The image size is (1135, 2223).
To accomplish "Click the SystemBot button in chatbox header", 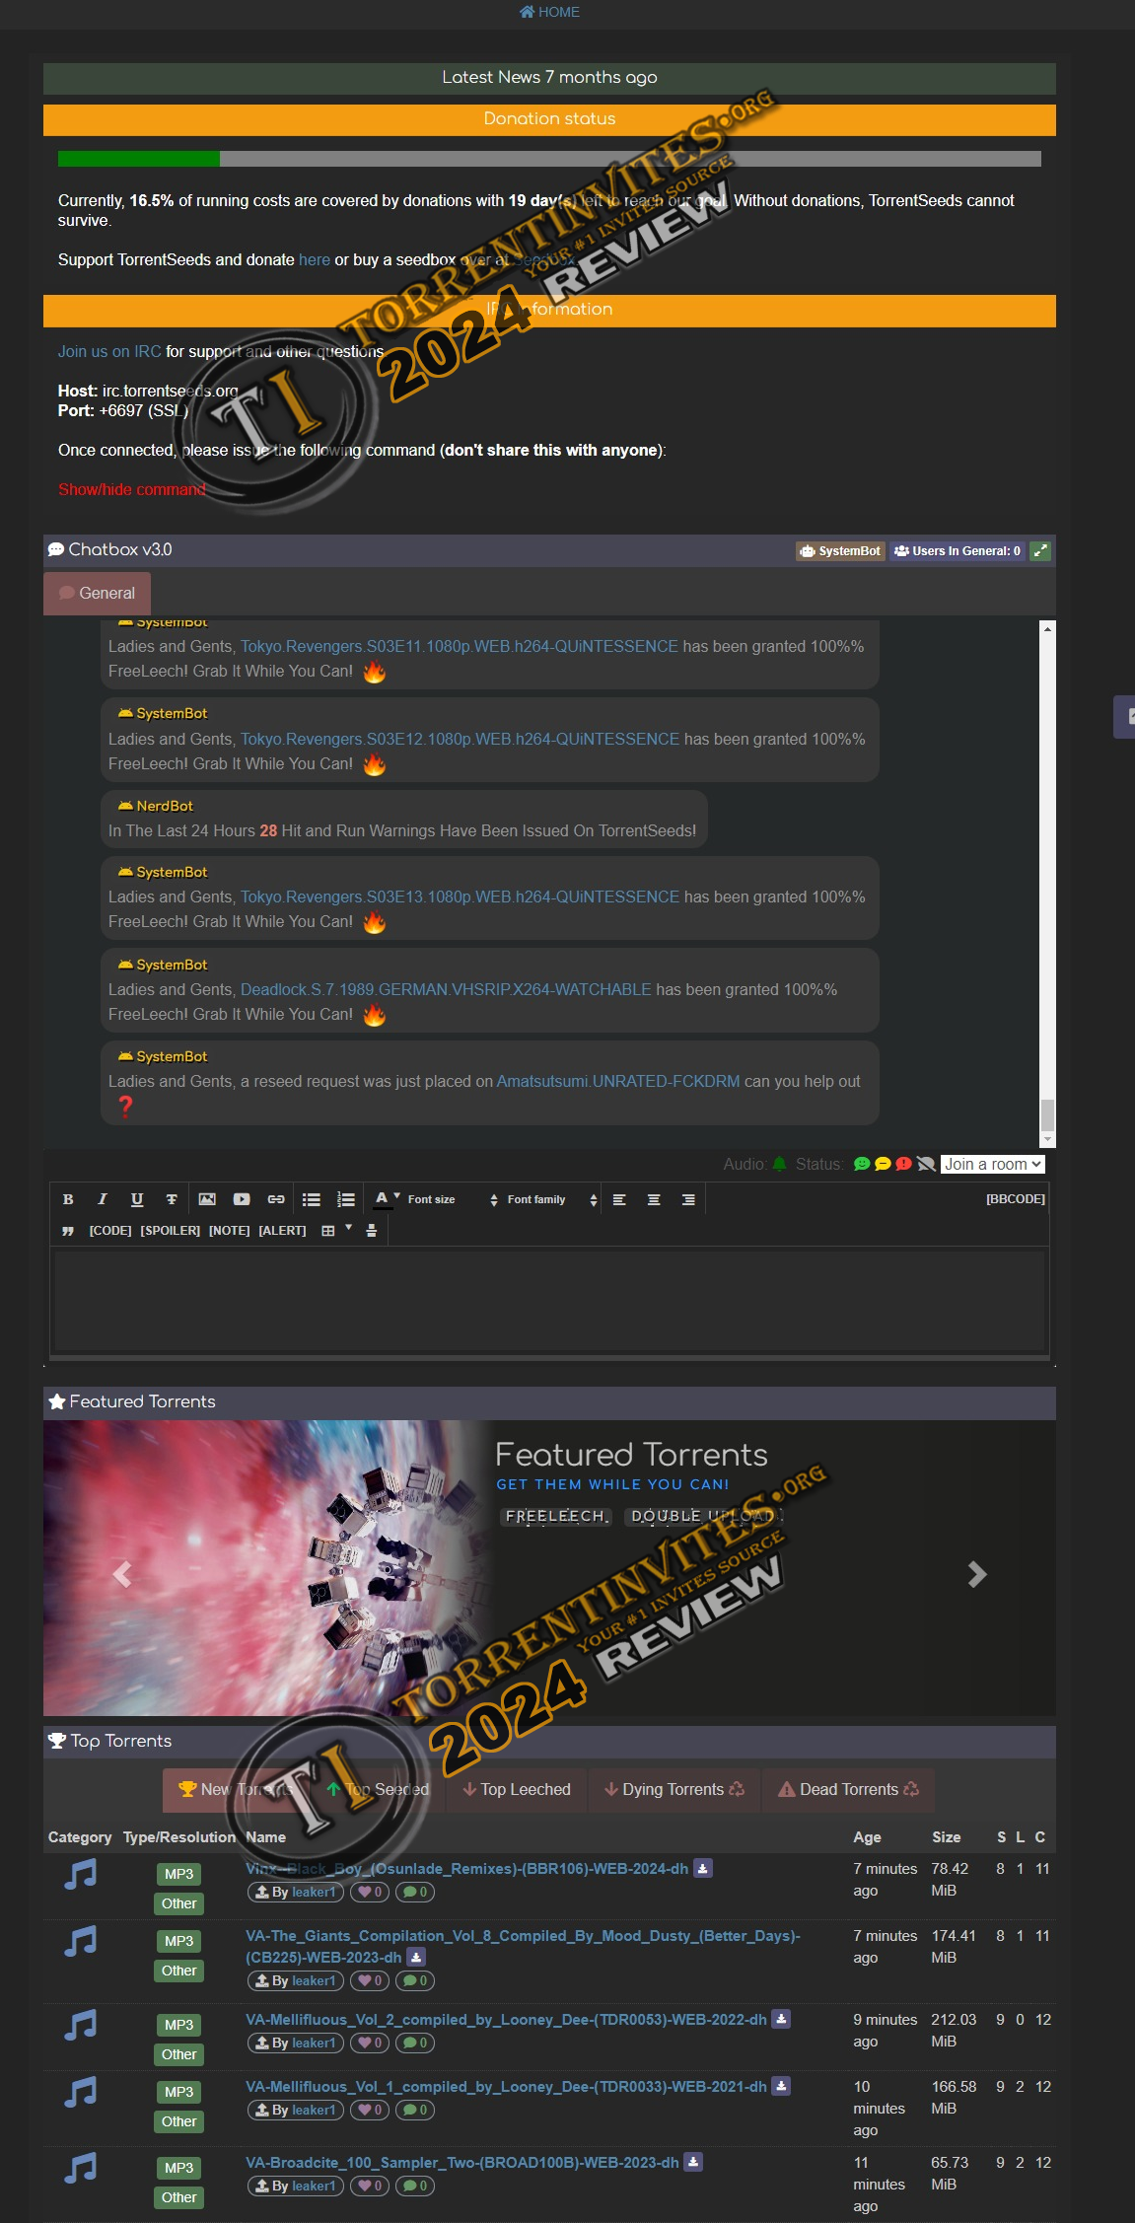I will point(840,551).
